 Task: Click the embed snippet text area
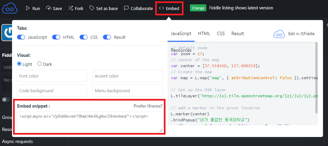click(90, 122)
